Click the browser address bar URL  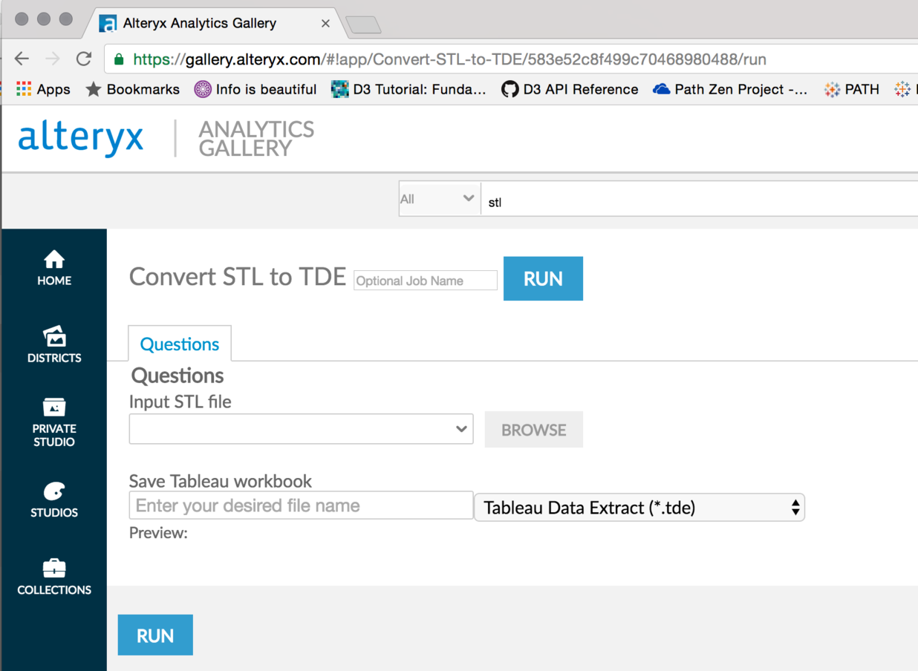pyautogui.click(x=449, y=59)
